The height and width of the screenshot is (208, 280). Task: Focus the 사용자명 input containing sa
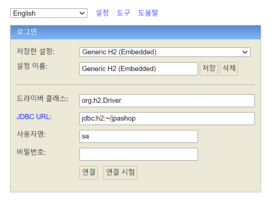click(139, 137)
